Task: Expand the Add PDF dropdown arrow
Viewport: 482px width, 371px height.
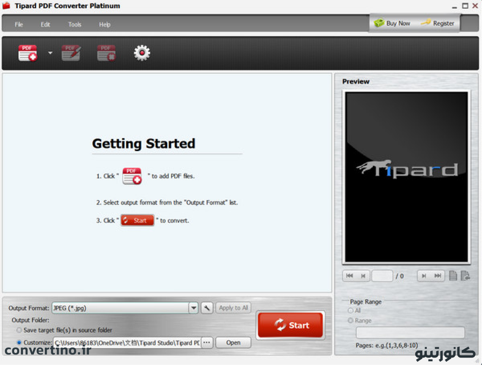Action: coord(50,53)
